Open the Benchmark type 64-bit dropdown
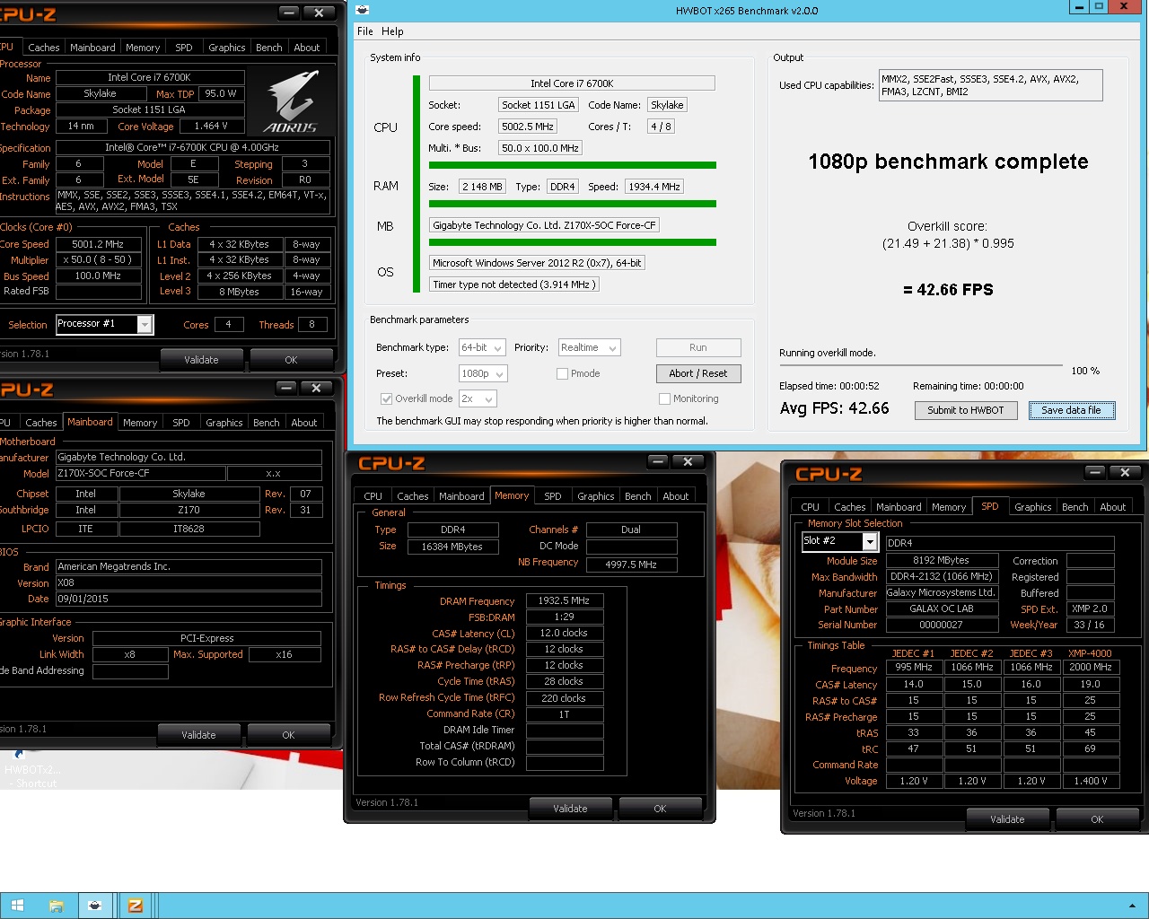The image size is (1149, 919). click(x=483, y=347)
